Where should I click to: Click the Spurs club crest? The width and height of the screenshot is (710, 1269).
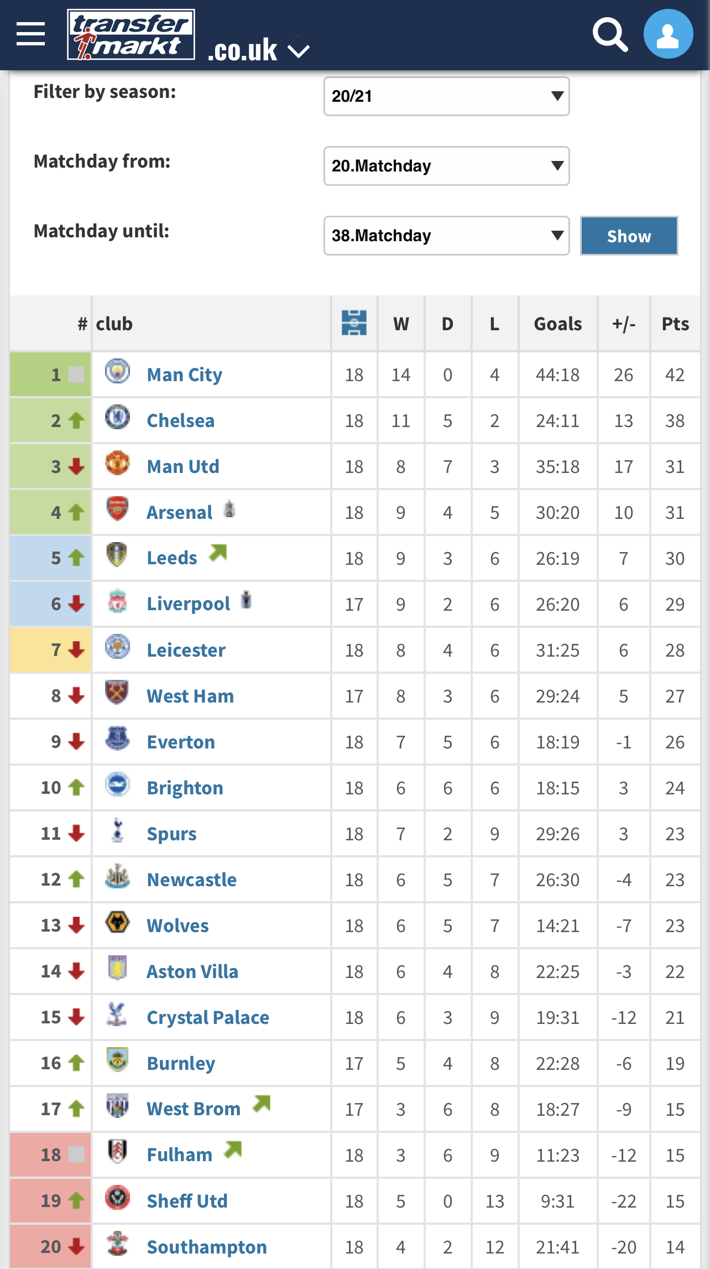click(117, 830)
